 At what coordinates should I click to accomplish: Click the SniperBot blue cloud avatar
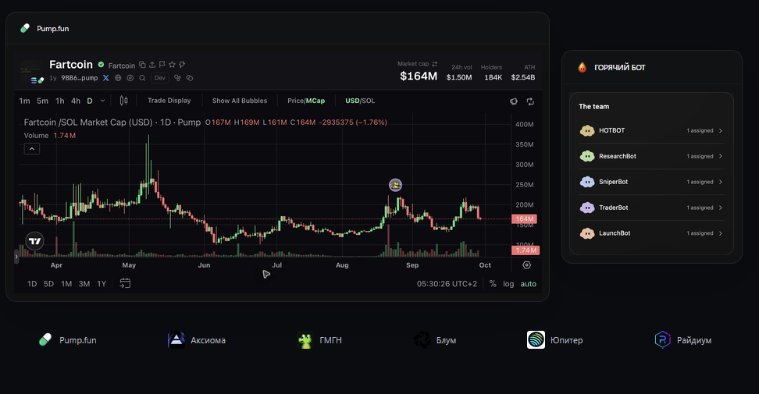click(x=587, y=182)
